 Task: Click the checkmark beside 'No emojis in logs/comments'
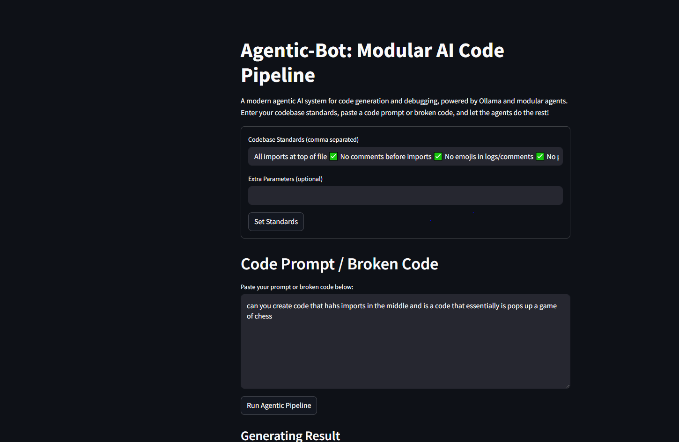[539, 156]
